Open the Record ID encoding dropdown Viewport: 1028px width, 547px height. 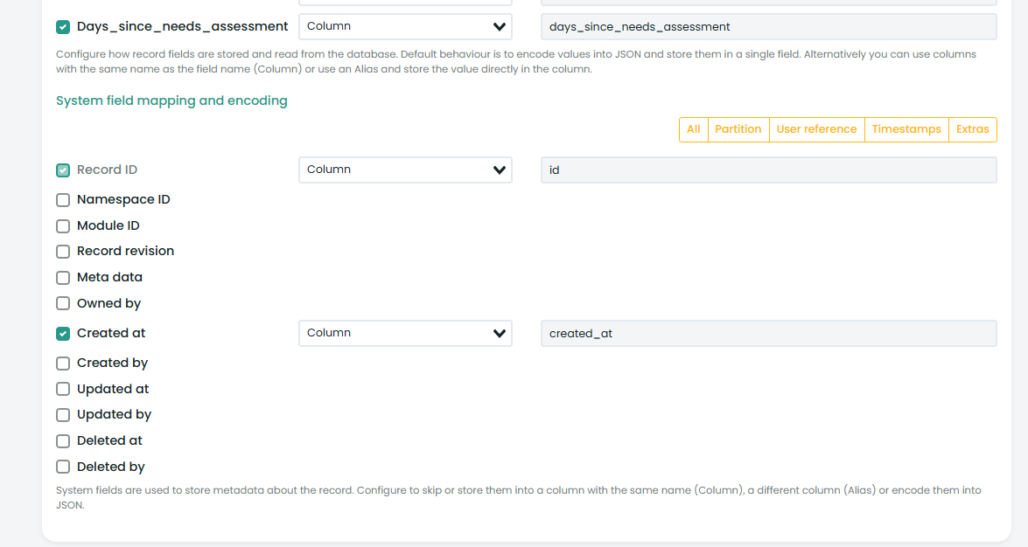405,170
